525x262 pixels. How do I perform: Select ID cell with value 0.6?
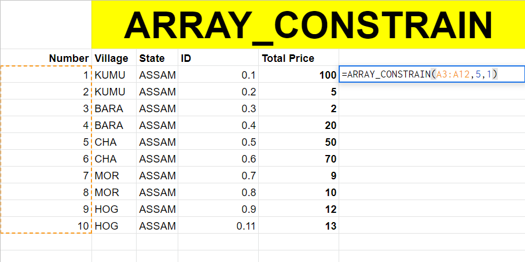point(218,158)
